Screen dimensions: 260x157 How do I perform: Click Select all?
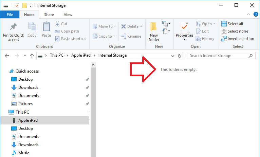[x=232, y=24]
